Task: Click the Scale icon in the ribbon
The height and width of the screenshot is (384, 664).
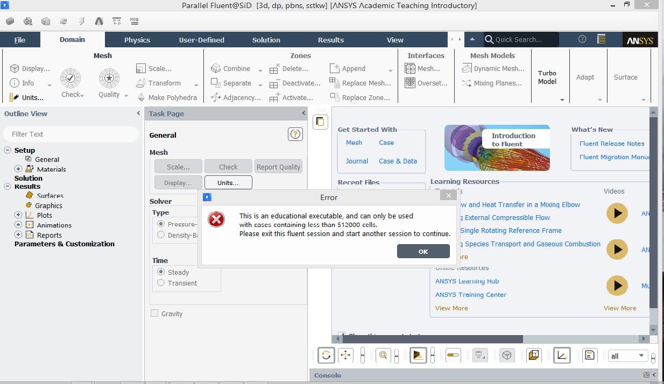Action: 141,69
